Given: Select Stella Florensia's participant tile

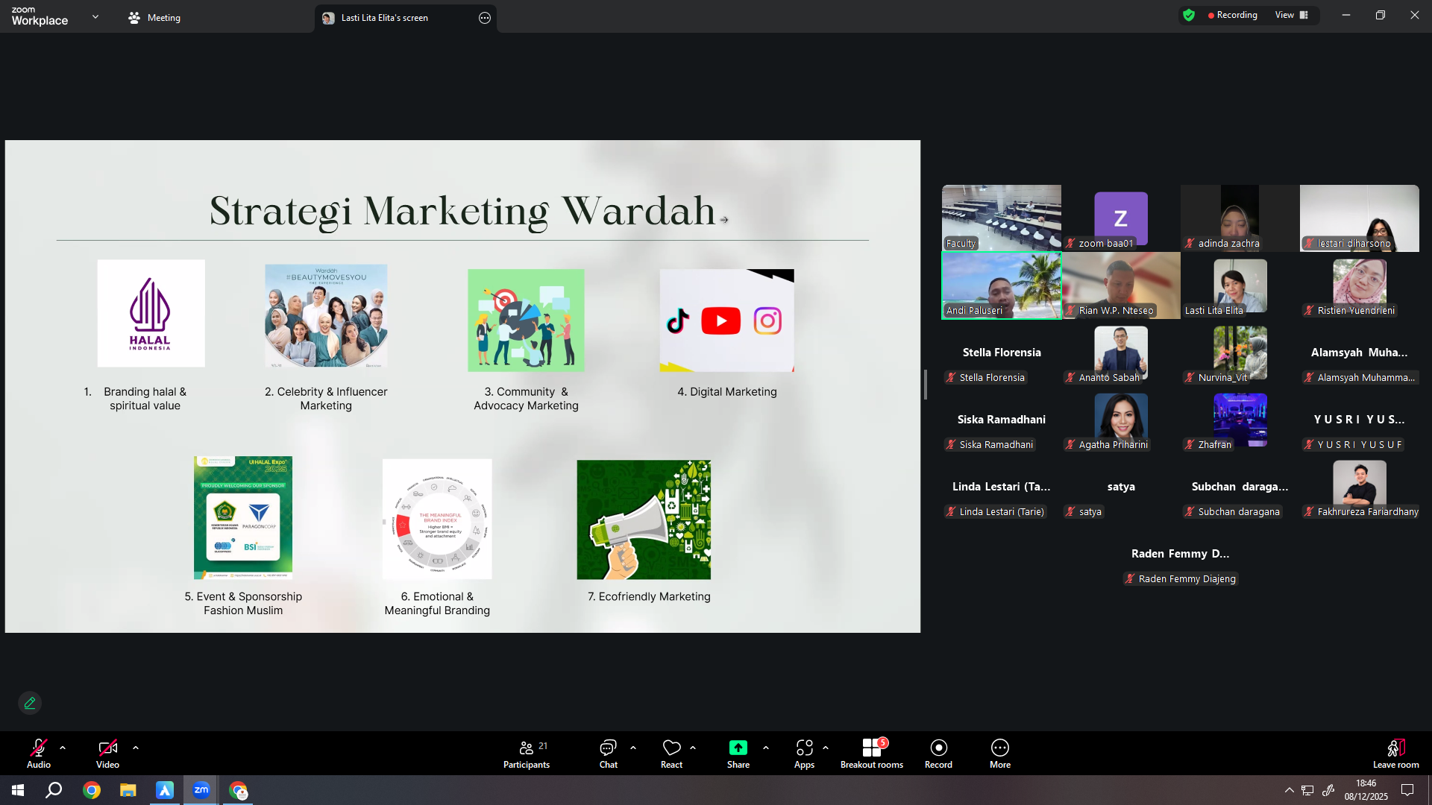Looking at the screenshot, I should point(1002,353).
